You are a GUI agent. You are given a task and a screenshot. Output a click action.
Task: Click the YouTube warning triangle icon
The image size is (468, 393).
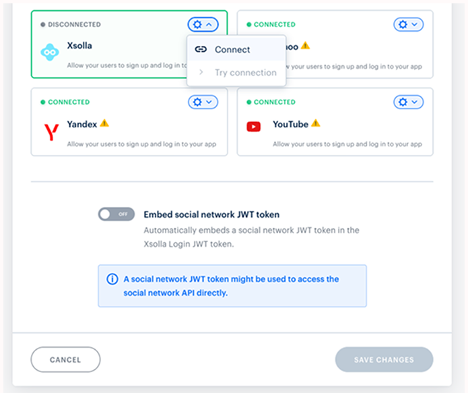[316, 123]
